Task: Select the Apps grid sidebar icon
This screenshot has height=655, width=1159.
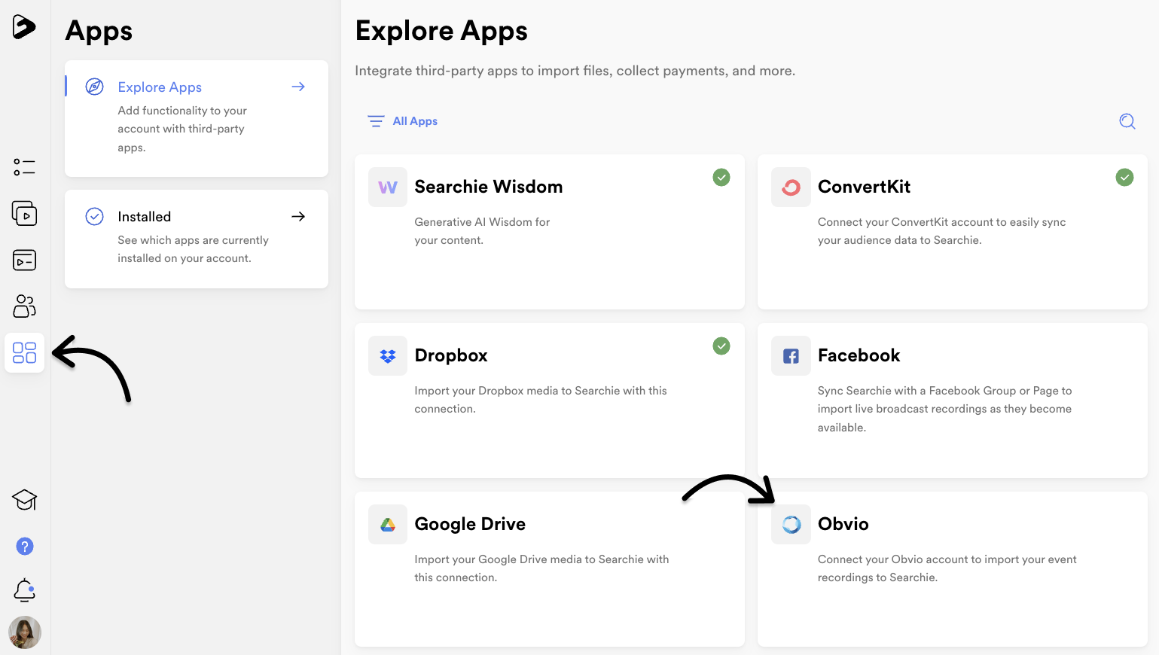Action: point(24,352)
